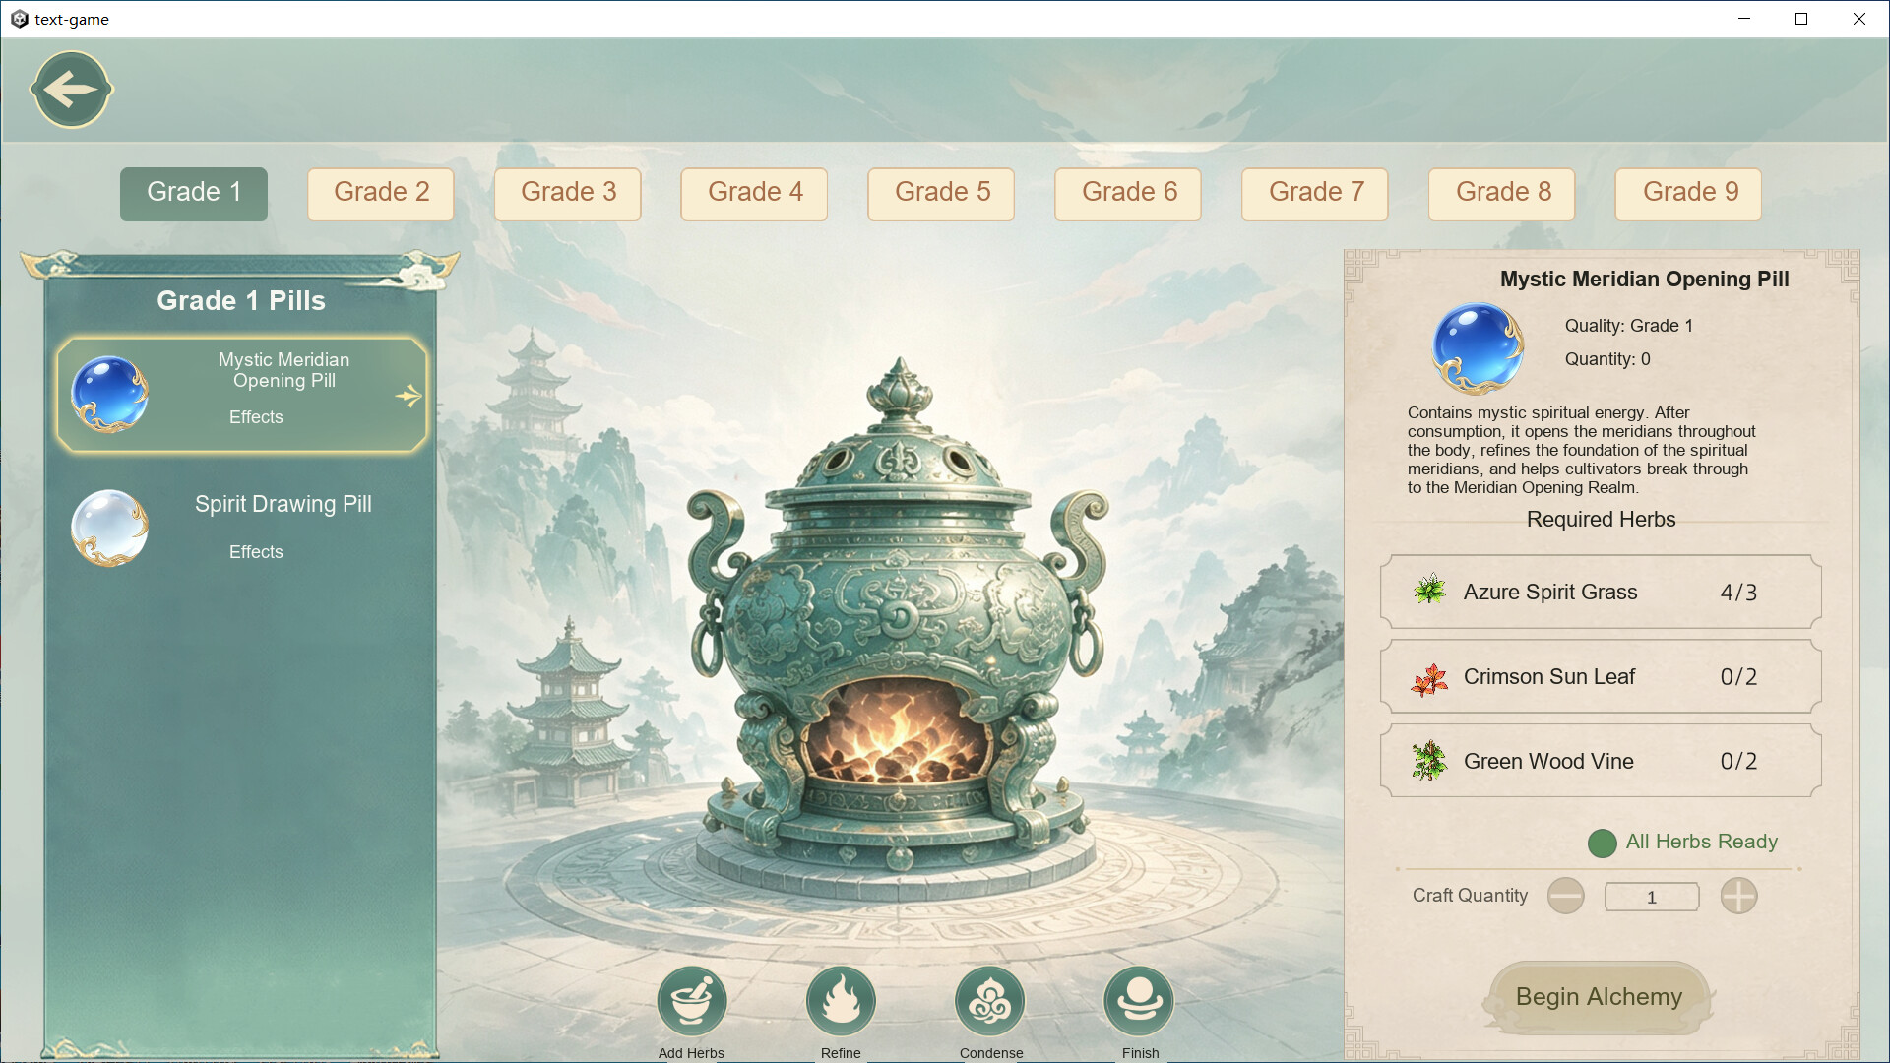Switch to the Grade 4 tab

pos(755,193)
